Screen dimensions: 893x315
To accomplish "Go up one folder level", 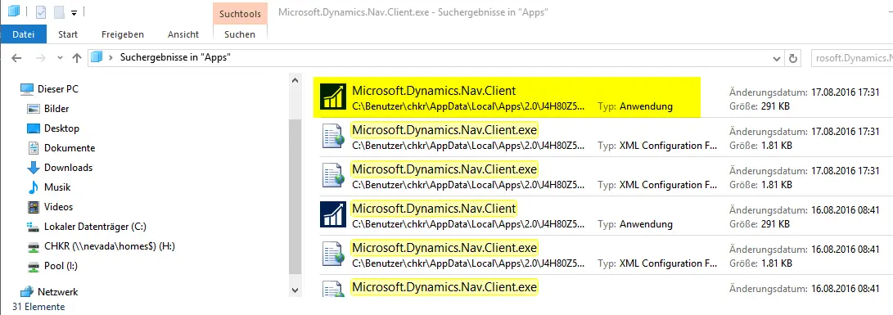I will point(77,58).
